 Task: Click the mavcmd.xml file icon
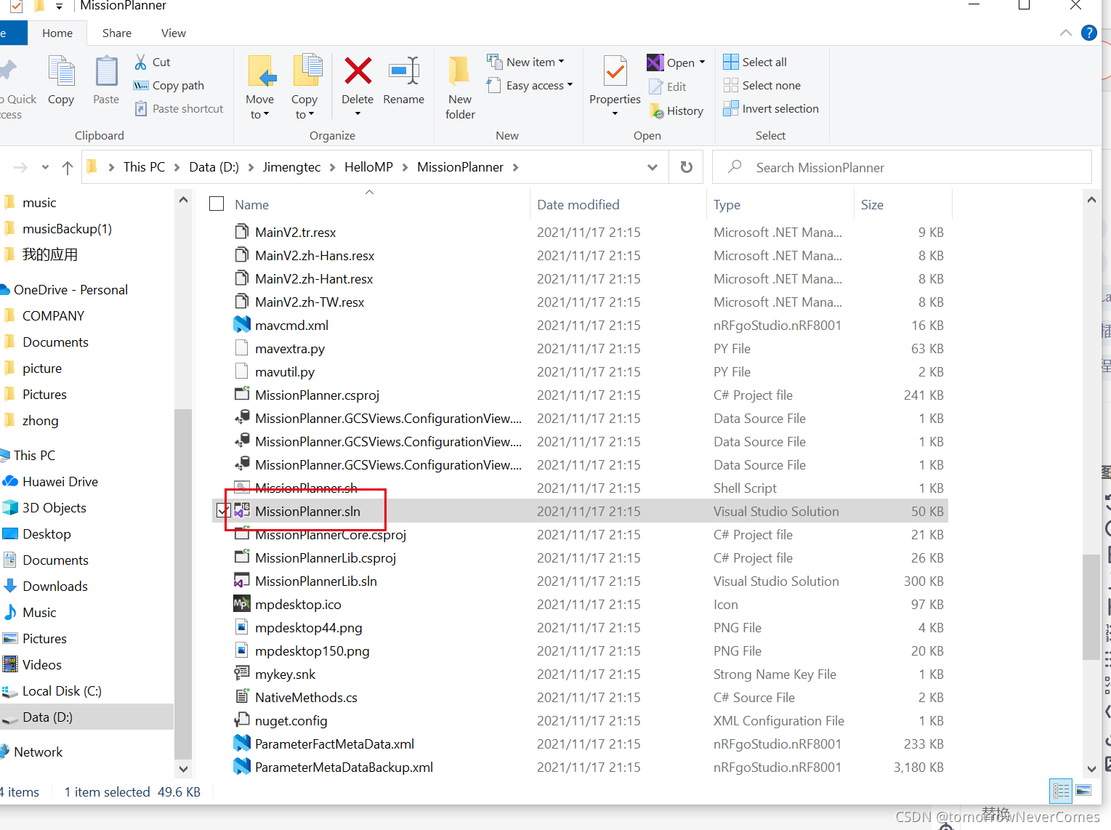pyautogui.click(x=241, y=325)
